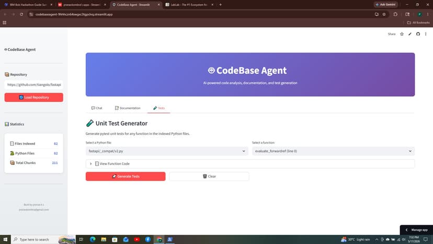Click the browser address bar URL
The width and height of the screenshot is (433, 244).
click(x=74, y=14)
